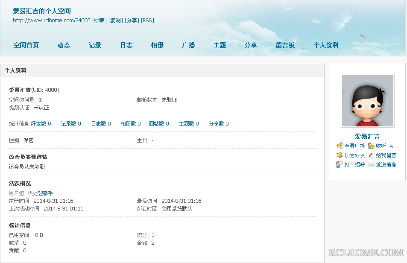
Task: Go to the 分享 tab
Action: [x=251, y=45]
